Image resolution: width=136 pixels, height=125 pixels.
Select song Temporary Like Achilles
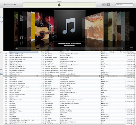[x=18, y=83]
